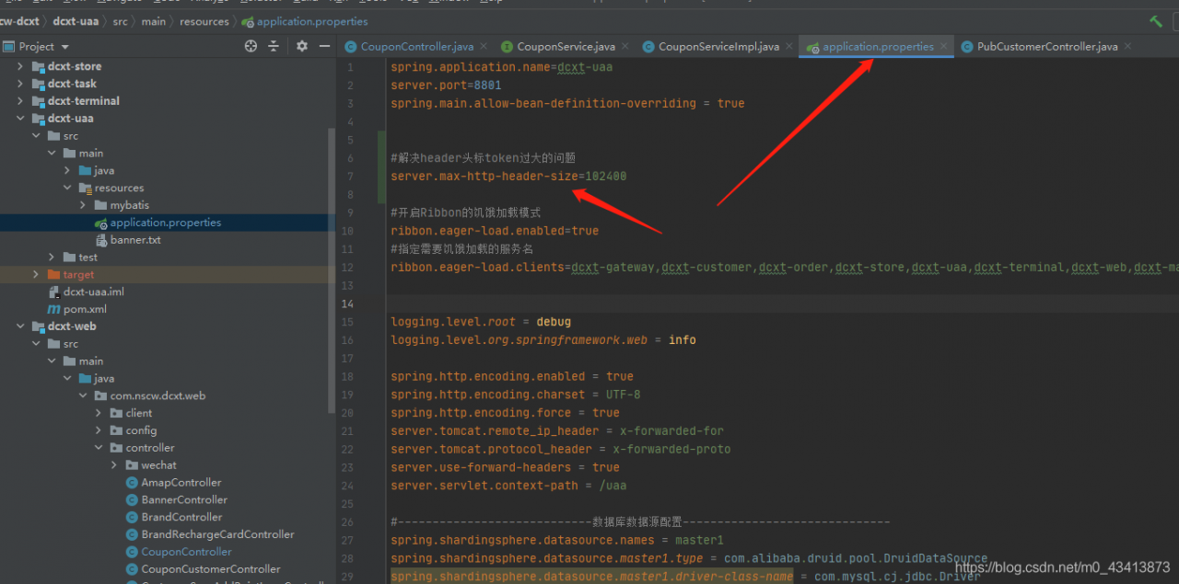The image size is (1179, 584).
Task: Click the wrench icon in top-right corner
Action: 1155,20
